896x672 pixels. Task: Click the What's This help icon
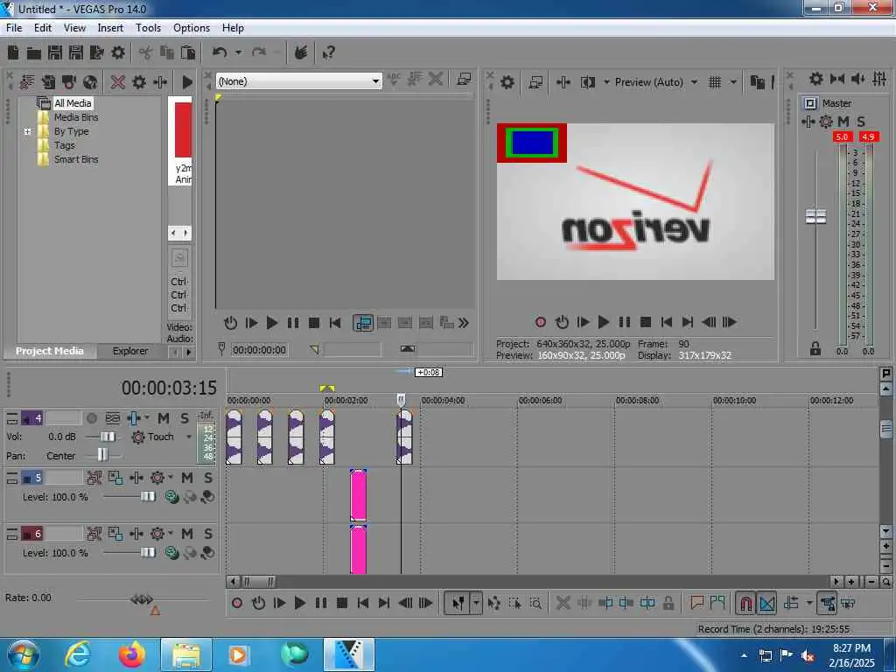pyautogui.click(x=329, y=53)
